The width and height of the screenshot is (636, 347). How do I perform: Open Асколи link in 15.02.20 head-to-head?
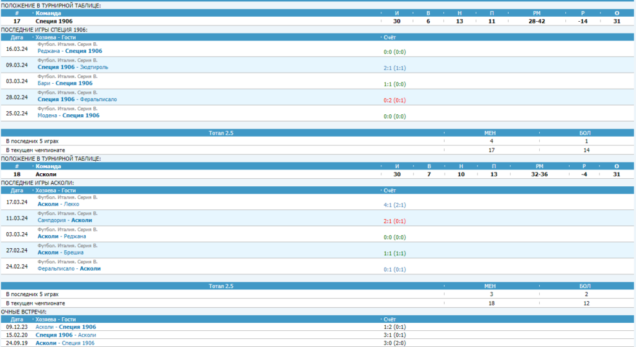coord(87,335)
